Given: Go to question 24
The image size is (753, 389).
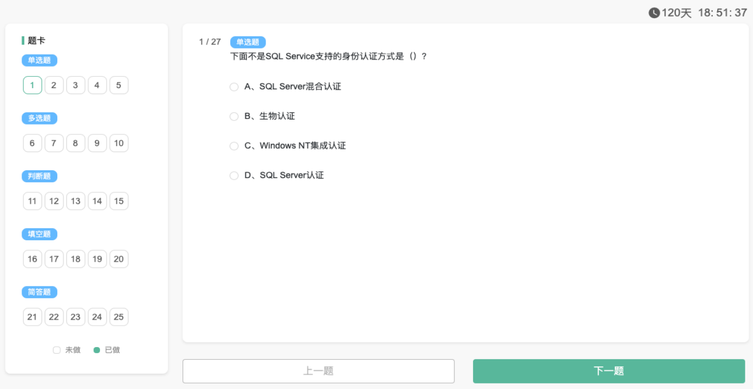Looking at the screenshot, I should 97,317.
